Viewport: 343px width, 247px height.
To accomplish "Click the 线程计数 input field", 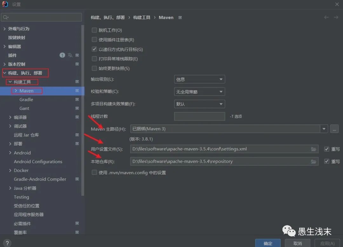I will (199, 116).
